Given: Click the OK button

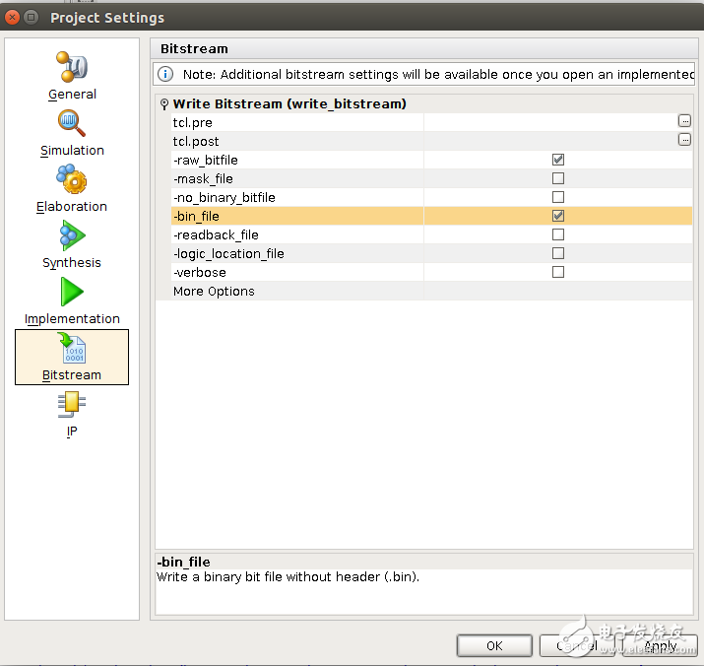Looking at the screenshot, I should (494, 645).
